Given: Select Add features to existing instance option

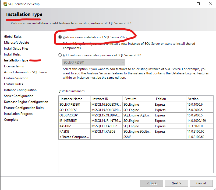Looking at the screenshot, I should tap(60, 55).
